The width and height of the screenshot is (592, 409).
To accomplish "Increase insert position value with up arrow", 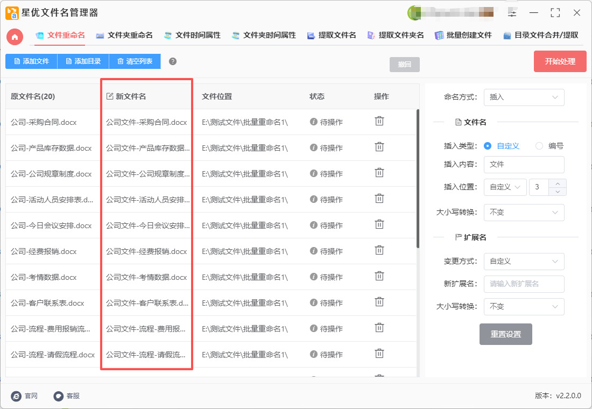I will click(558, 184).
